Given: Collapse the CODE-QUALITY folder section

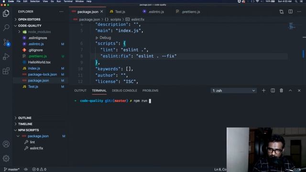Looking at the screenshot, I should point(30,25).
